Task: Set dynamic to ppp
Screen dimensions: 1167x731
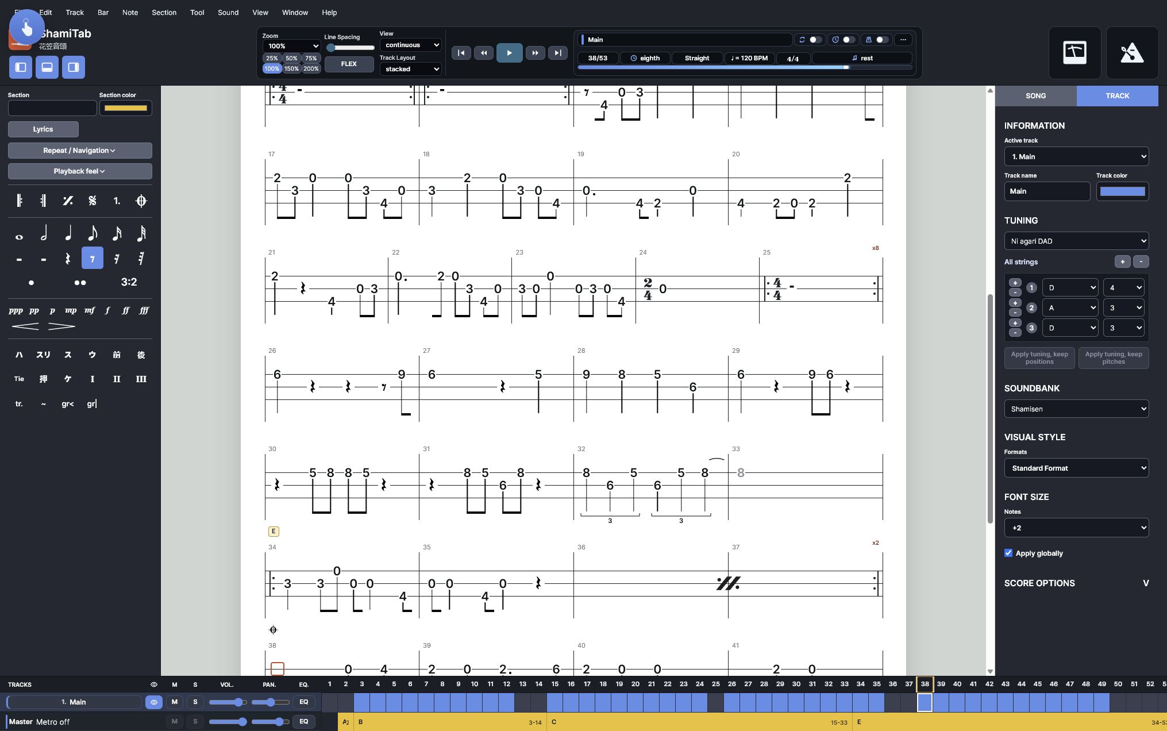Action: click(16, 310)
